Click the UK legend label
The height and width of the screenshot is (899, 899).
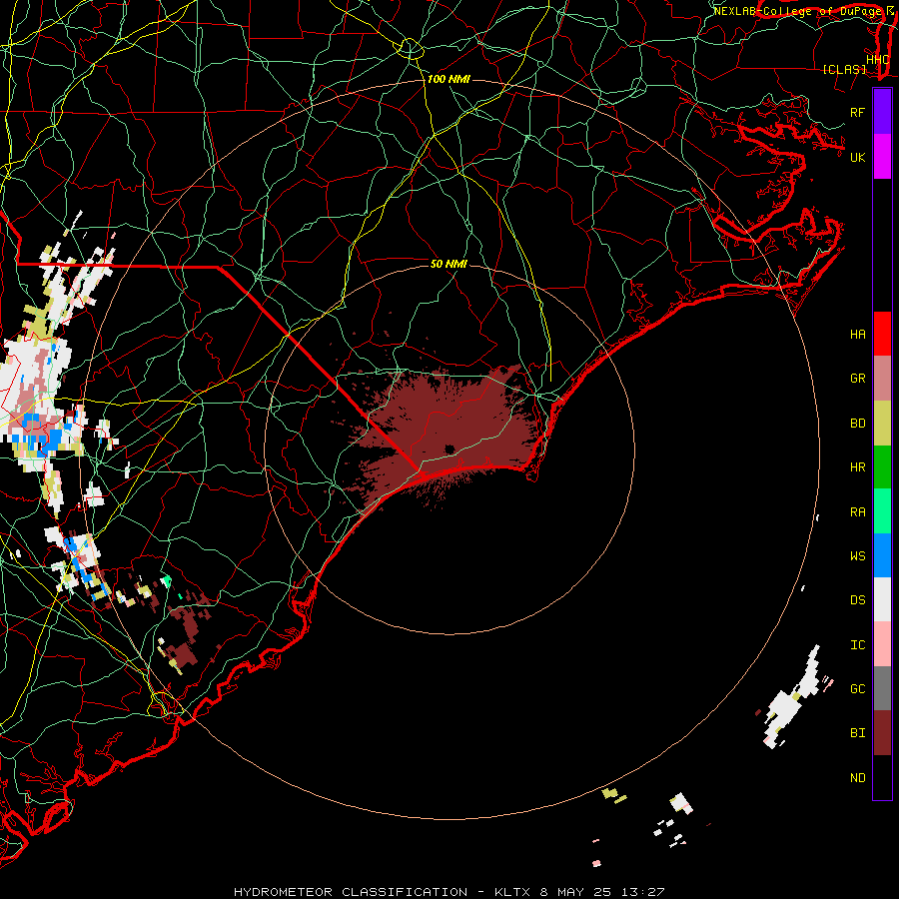coord(857,158)
